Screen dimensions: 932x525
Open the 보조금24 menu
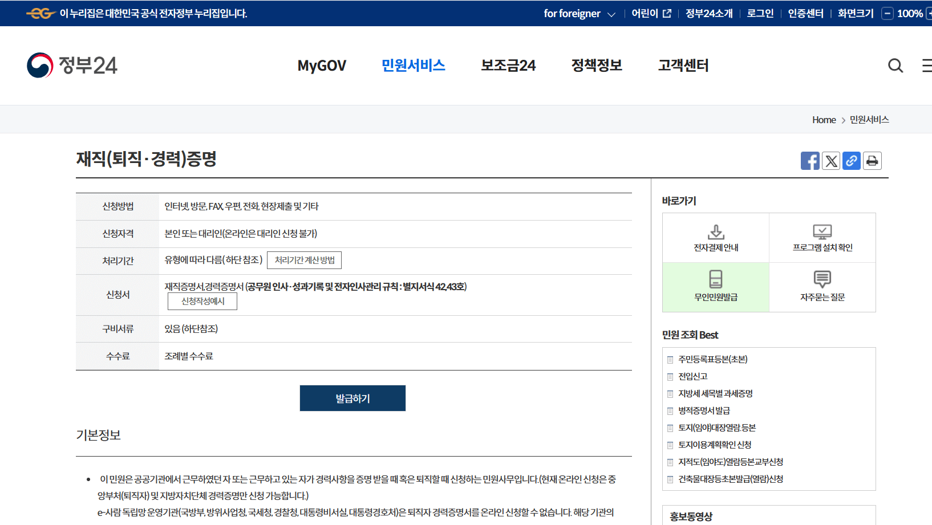click(x=508, y=66)
